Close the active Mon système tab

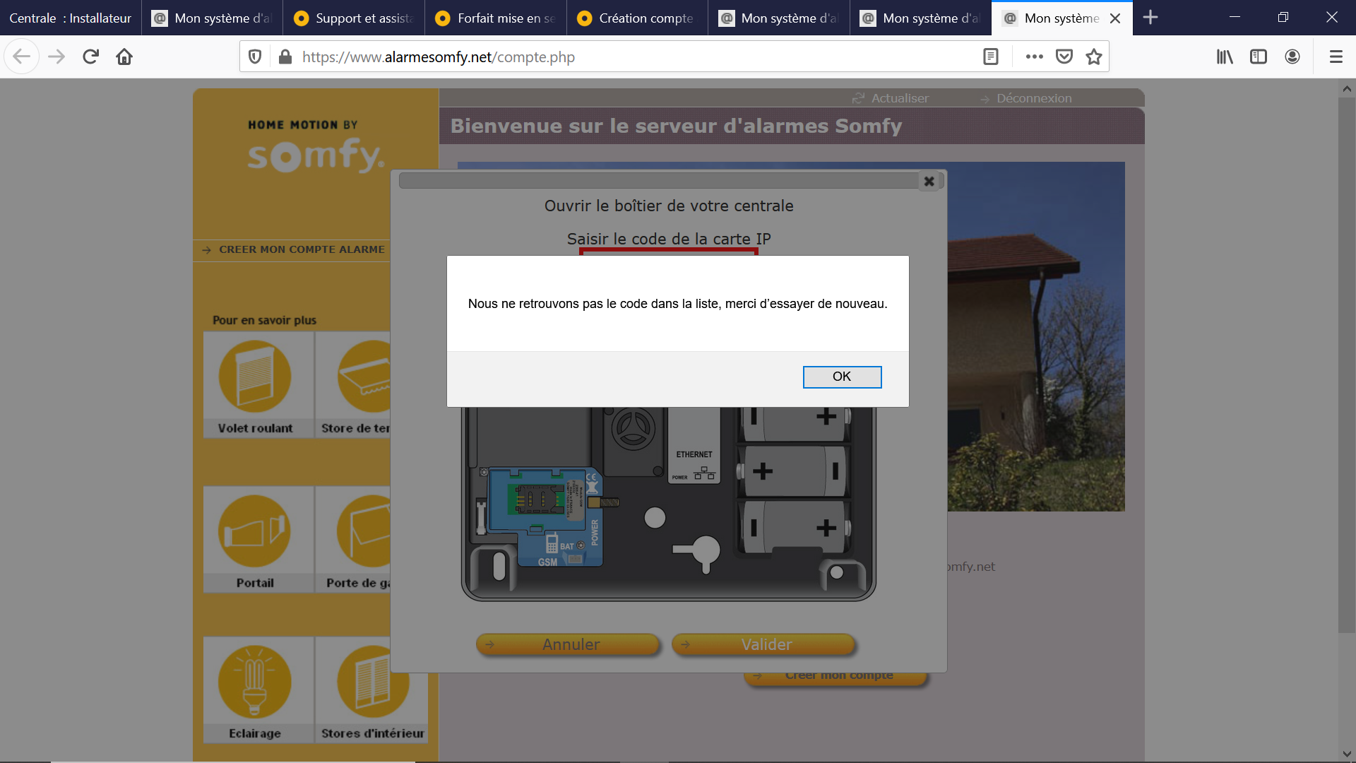[1115, 18]
